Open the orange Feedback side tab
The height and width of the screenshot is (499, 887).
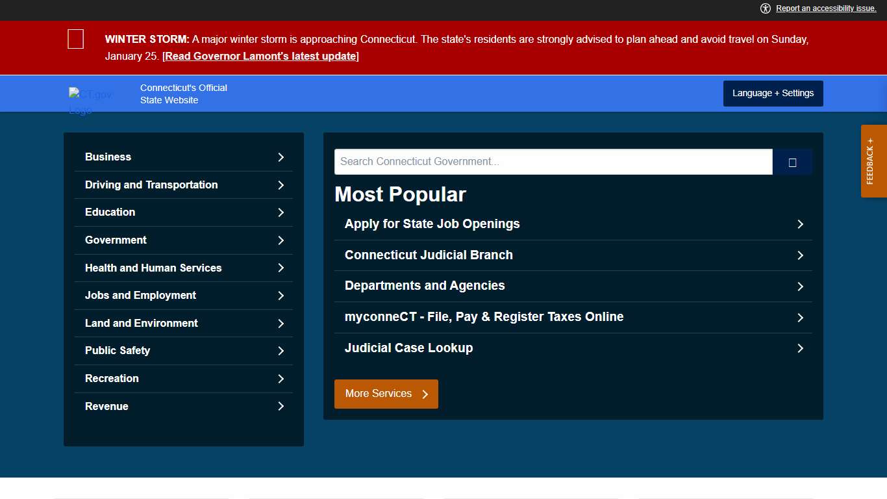tap(873, 161)
